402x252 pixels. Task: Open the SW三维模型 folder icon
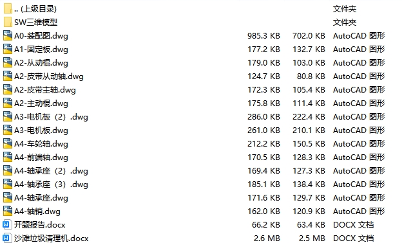click(8, 22)
